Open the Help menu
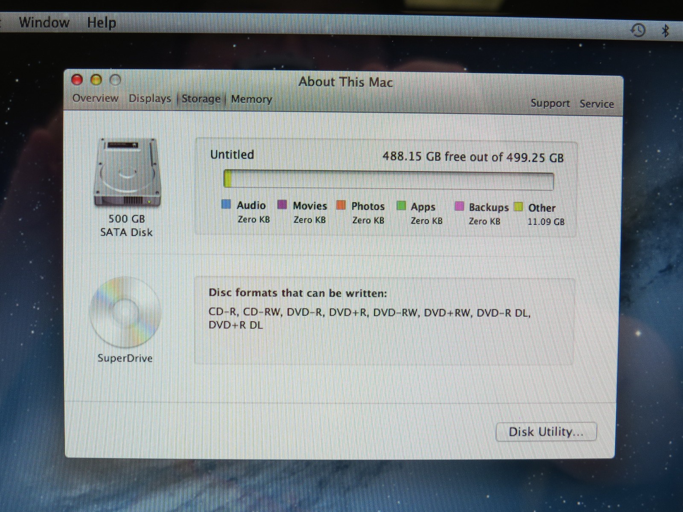The height and width of the screenshot is (512, 683). tap(101, 22)
